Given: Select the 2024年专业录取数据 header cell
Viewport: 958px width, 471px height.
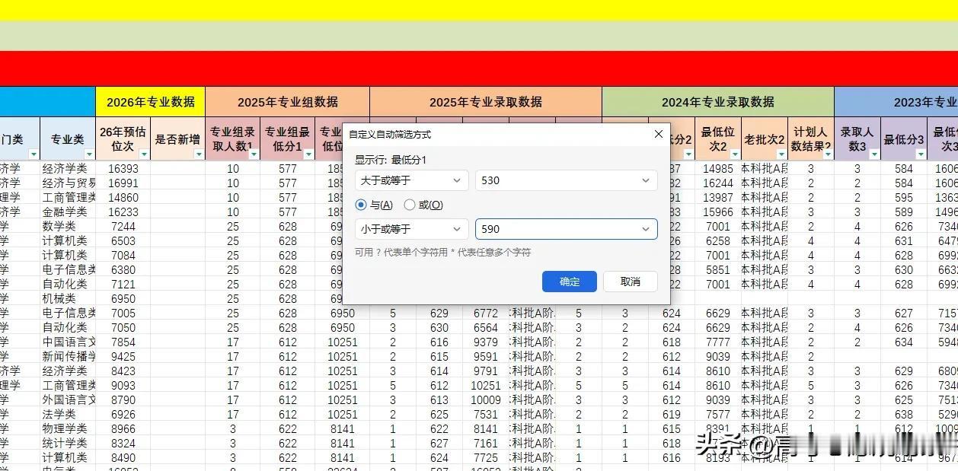Looking at the screenshot, I should tap(718, 102).
